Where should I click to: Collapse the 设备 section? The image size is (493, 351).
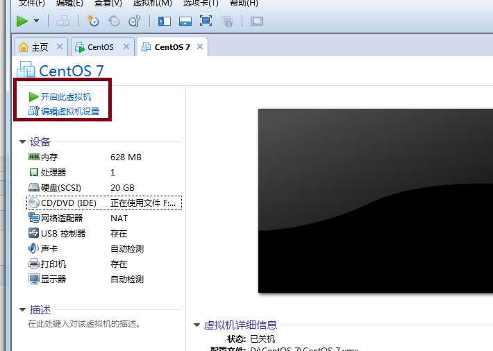(x=22, y=142)
